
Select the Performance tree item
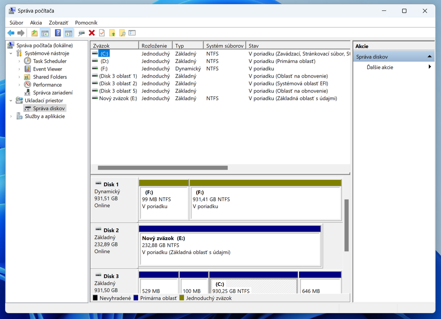click(x=47, y=85)
